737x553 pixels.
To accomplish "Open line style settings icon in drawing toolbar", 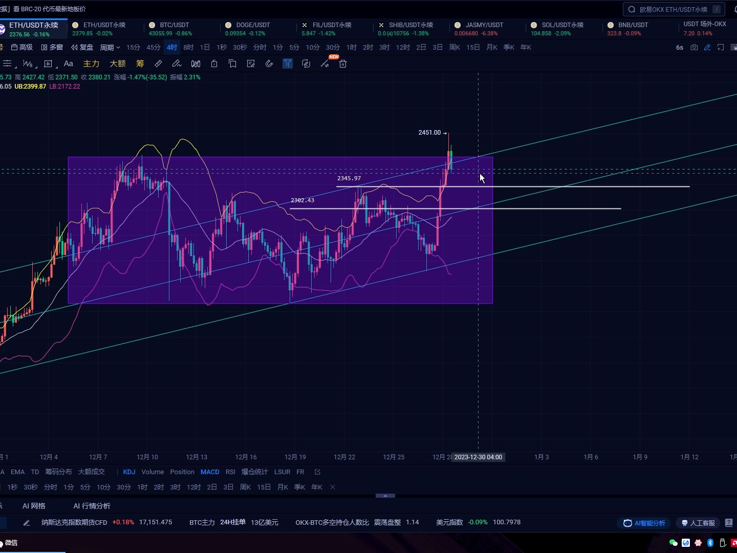I will coord(7,63).
